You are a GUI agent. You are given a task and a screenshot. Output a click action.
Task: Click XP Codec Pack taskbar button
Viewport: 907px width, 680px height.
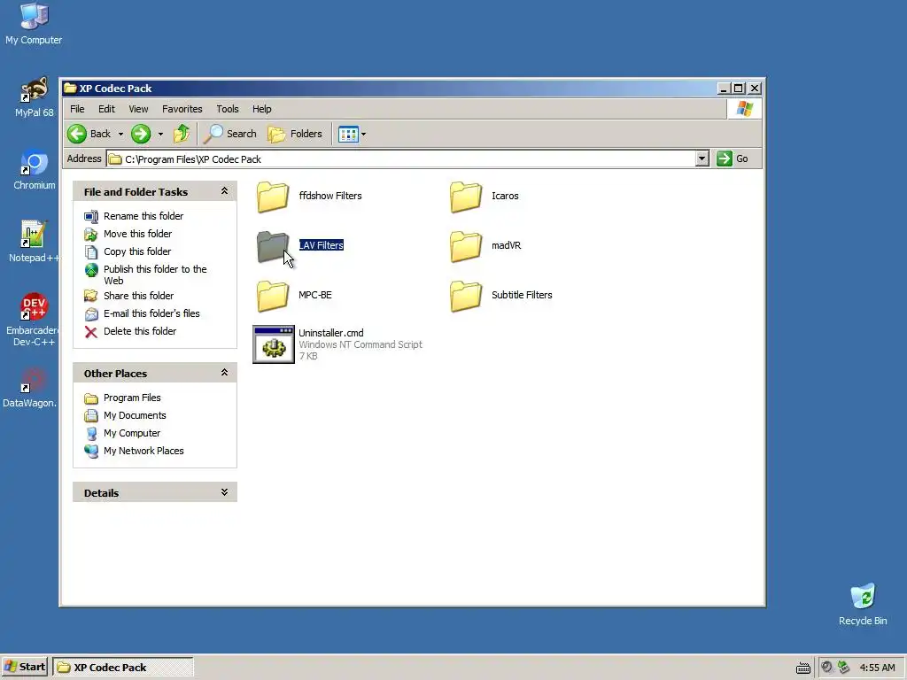tap(122, 668)
